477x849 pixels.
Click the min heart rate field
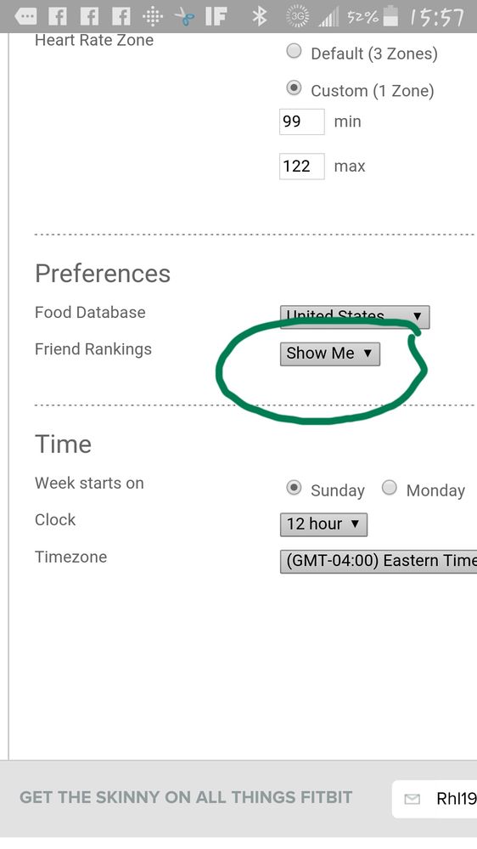point(302,122)
